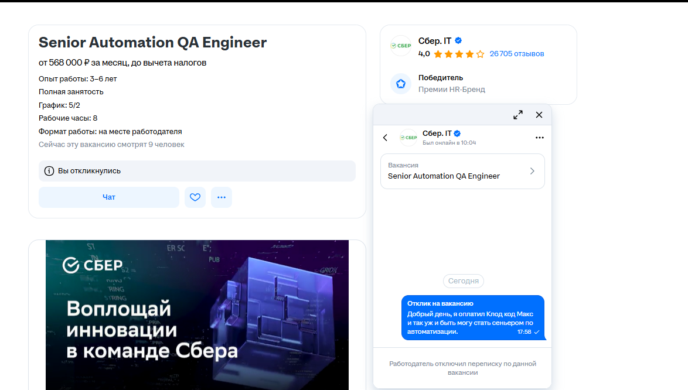Image resolution: width=688 pixels, height=390 pixels.
Task: Click the Senior Automation QA Engineer page title
Action: (153, 43)
